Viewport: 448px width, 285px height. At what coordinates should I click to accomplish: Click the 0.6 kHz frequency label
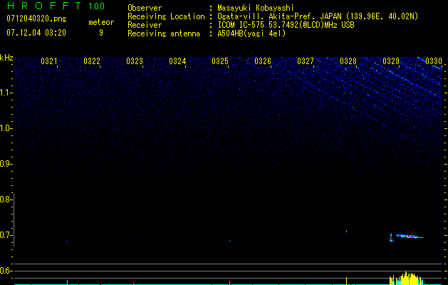pyautogui.click(x=5, y=271)
